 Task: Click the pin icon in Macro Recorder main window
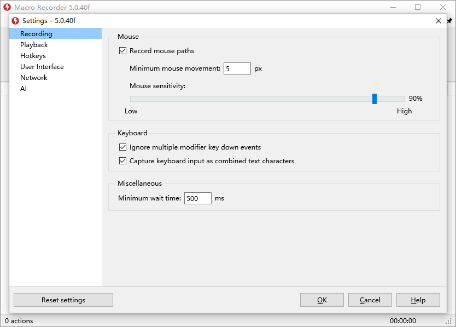449,21
